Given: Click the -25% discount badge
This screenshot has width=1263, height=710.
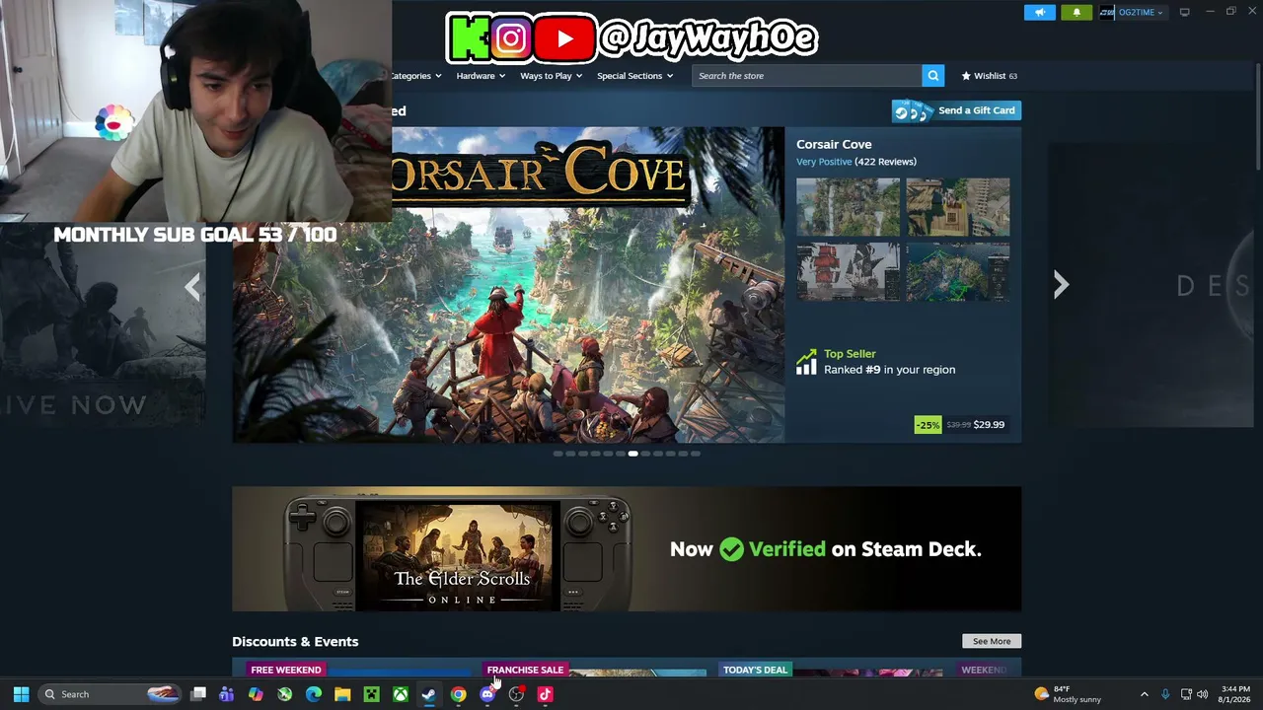Looking at the screenshot, I should (x=928, y=425).
